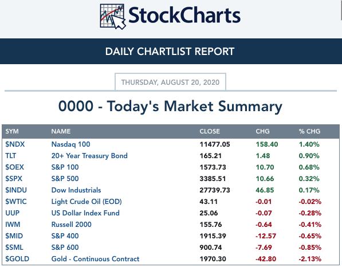342x267 pixels.
Task: Click the UUP symbol link
Action: (13, 213)
